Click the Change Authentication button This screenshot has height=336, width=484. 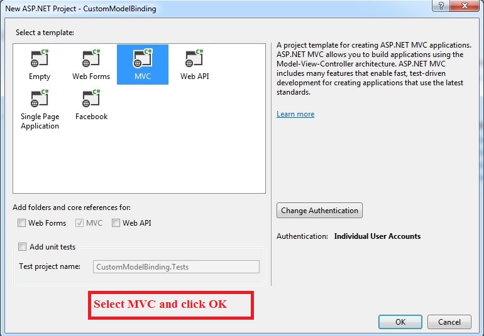click(x=319, y=211)
